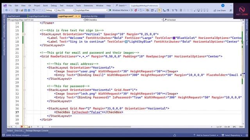Click the split editor plus icon
Screen dimensions: 250x140
pos(243,20)
